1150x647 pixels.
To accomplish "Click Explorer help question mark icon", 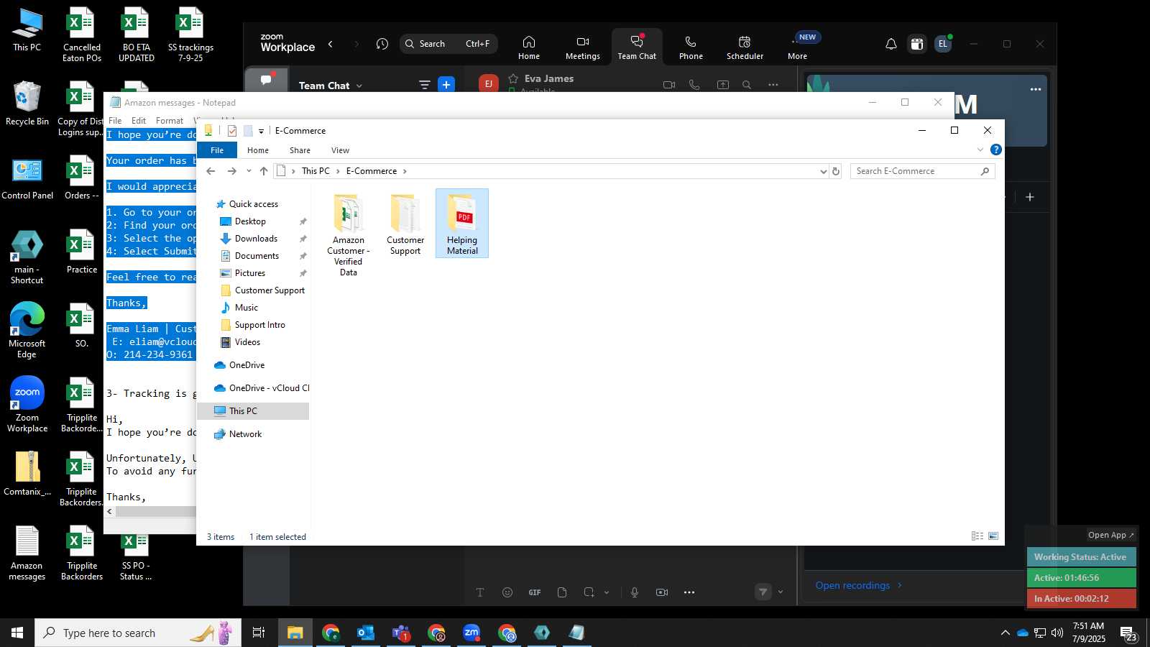I will tap(995, 150).
